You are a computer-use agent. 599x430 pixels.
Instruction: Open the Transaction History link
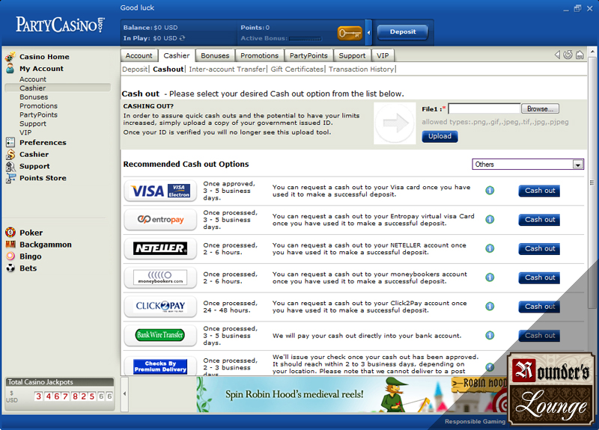coord(361,70)
